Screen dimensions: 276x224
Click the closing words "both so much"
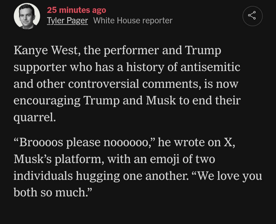[x=50, y=192]
